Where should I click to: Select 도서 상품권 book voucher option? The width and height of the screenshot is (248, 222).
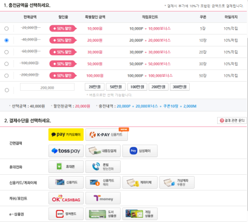click(103, 214)
